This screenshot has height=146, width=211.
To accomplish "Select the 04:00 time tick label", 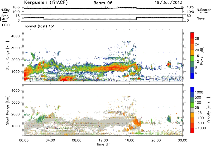I will click(50, 140).
